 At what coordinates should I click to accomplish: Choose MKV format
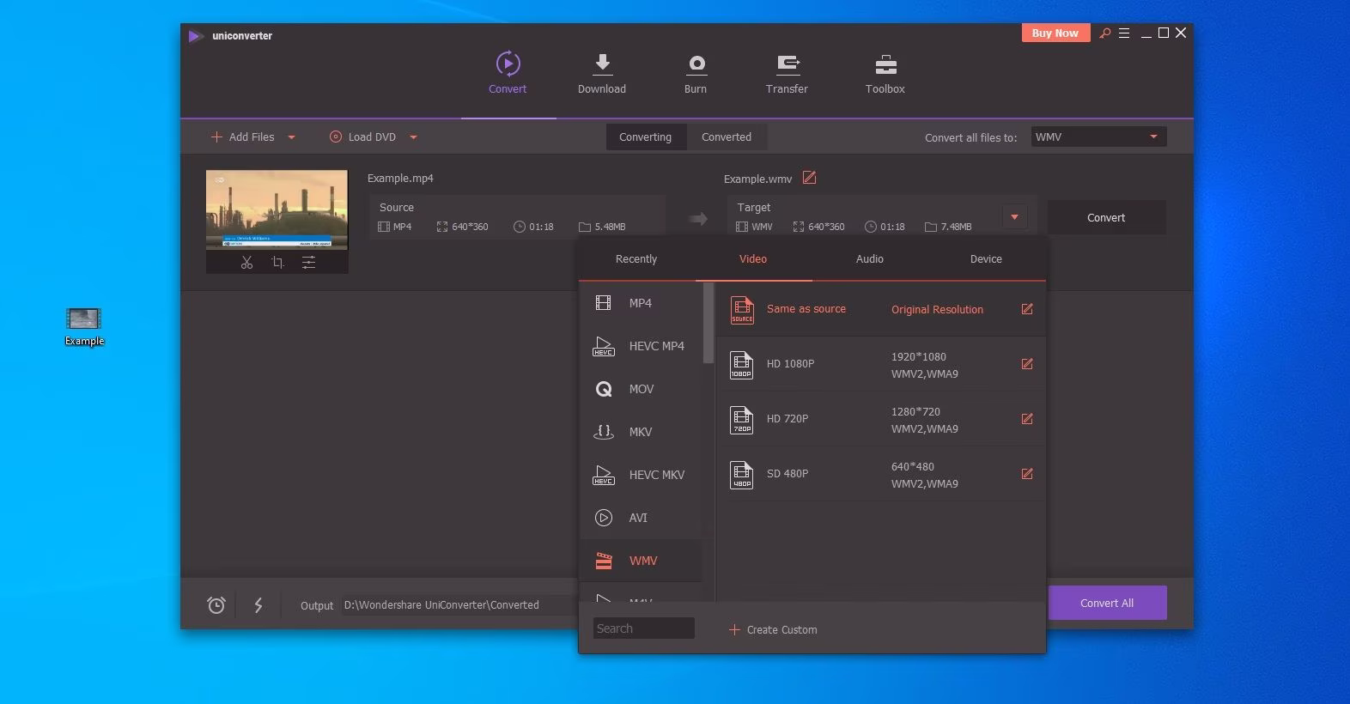(641, 432)
